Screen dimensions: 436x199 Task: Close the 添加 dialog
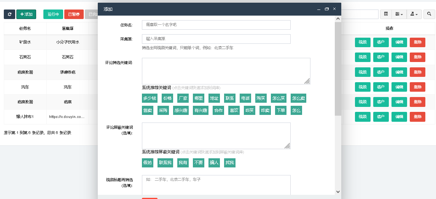pyautogui.click(x=334, y=9)
